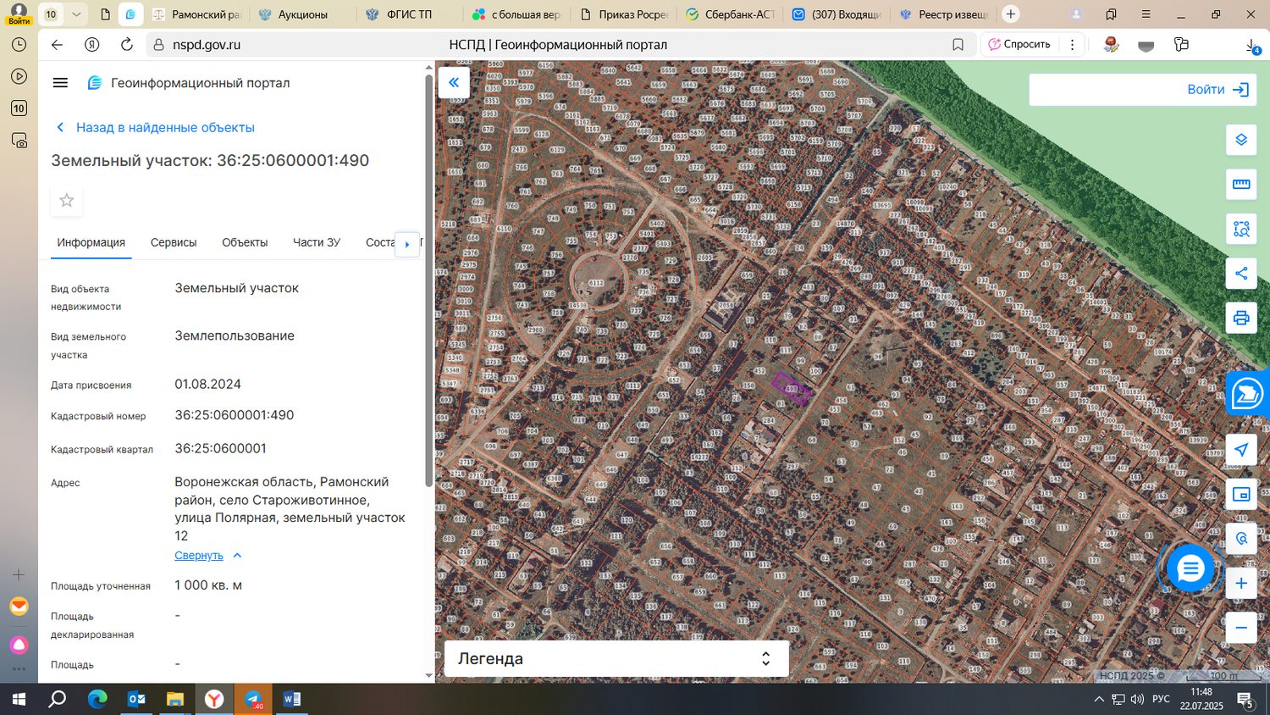This screenshot has height=715, width=1270.
Task: Click the address bar URL nspd.gov.ru
Action: [207, 45]
